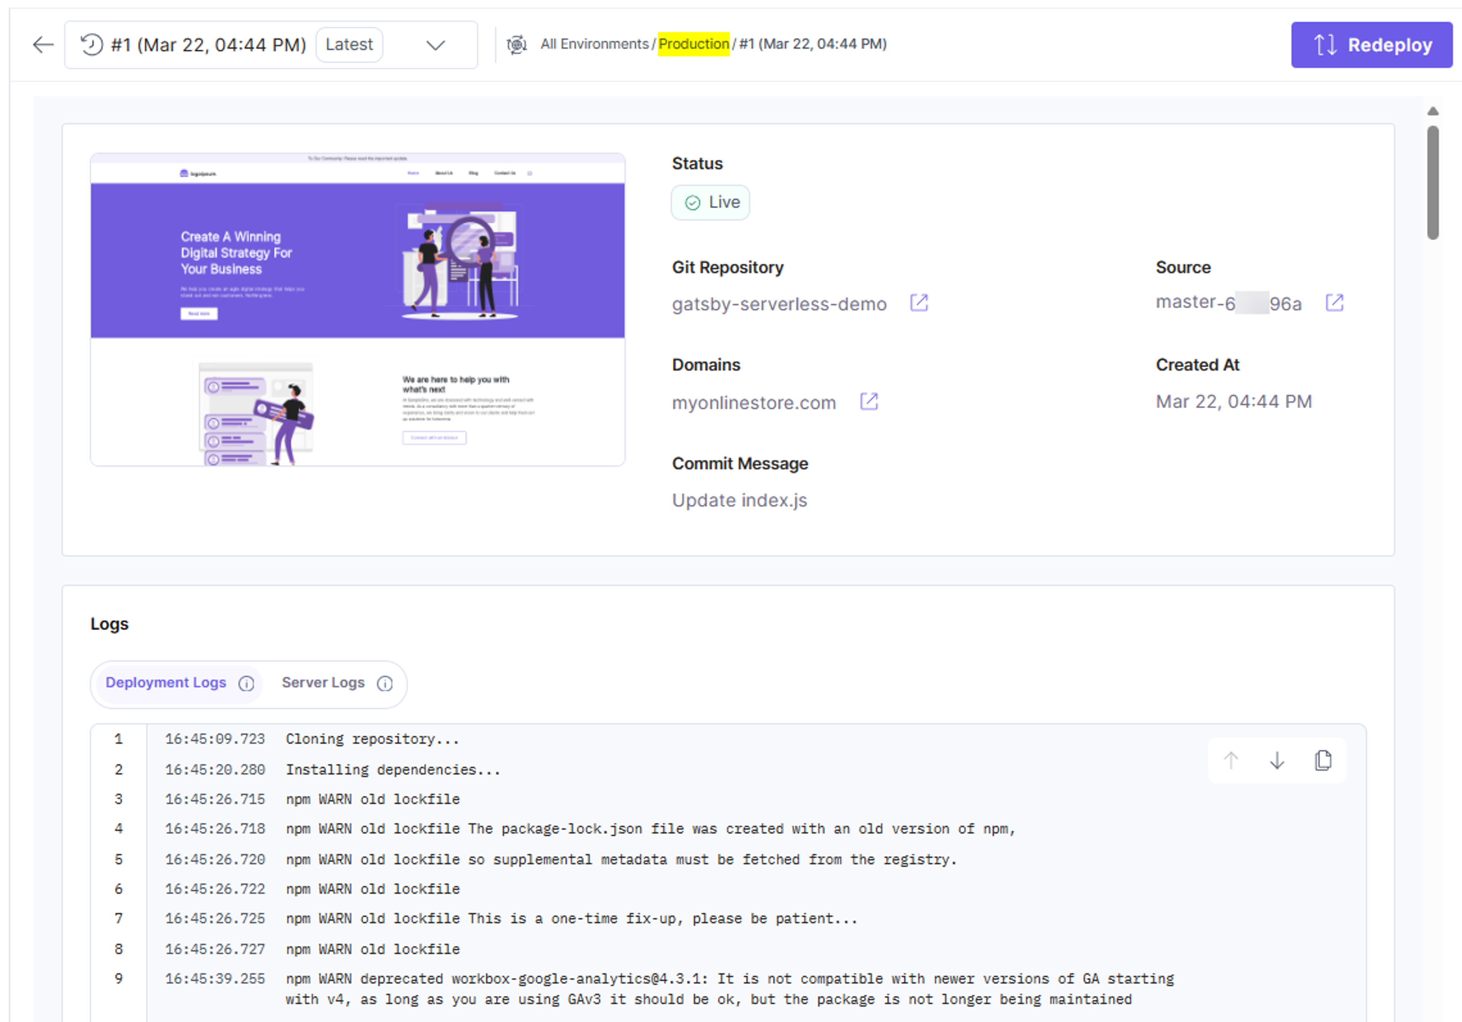Click the Redeploy button
The height and width of the screenshot is (1022, 1462).
[1371, 45]
